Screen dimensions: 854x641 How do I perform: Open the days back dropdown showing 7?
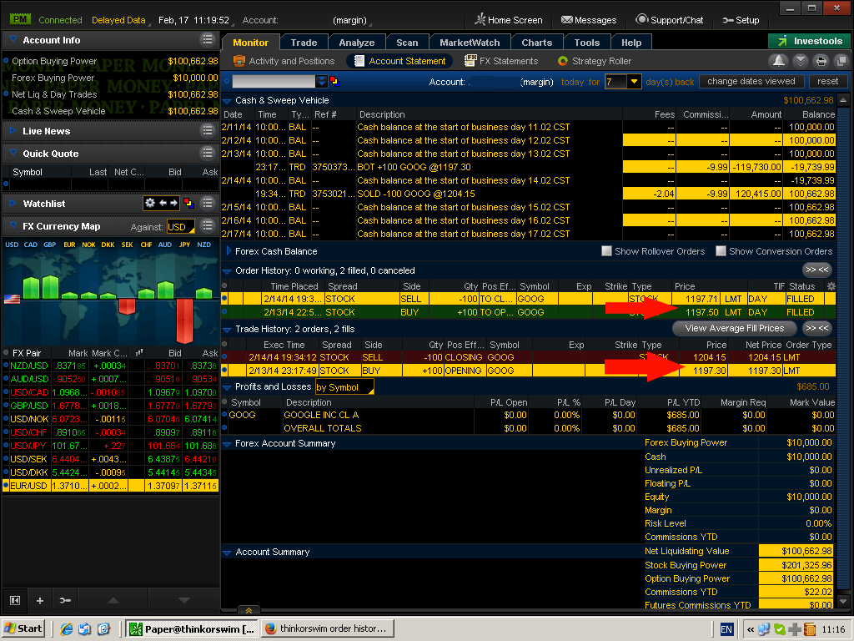634,82
